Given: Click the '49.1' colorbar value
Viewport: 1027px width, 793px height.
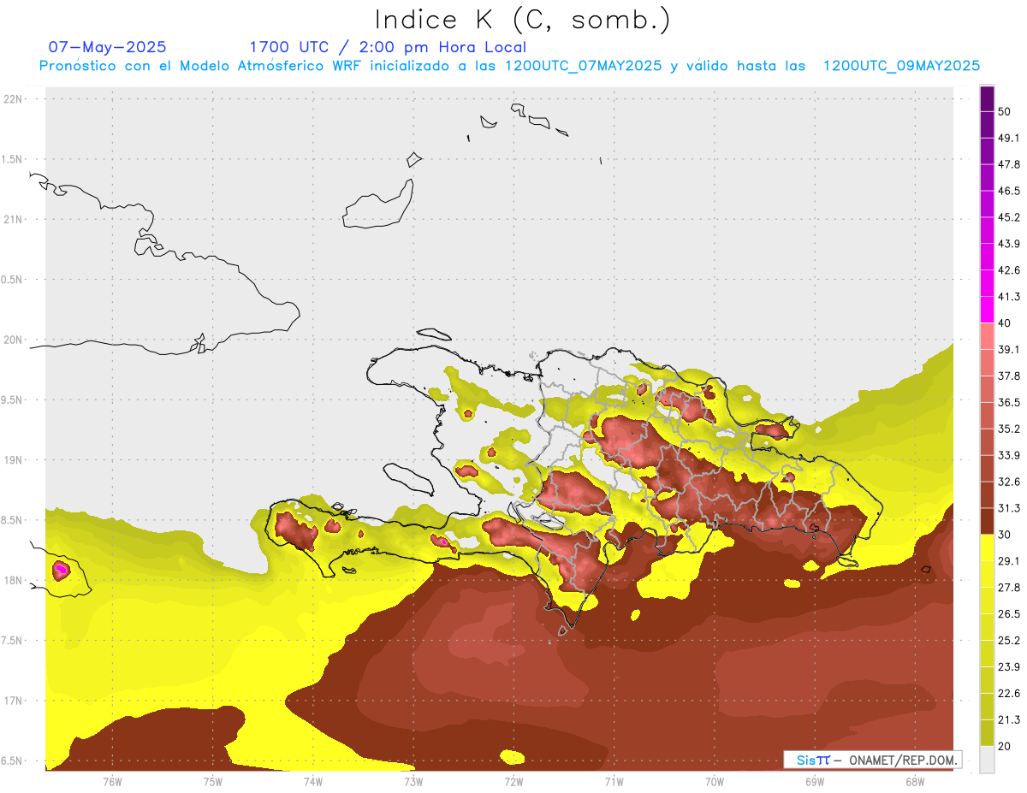Looking at the screenshot, I should [1009, 138].
